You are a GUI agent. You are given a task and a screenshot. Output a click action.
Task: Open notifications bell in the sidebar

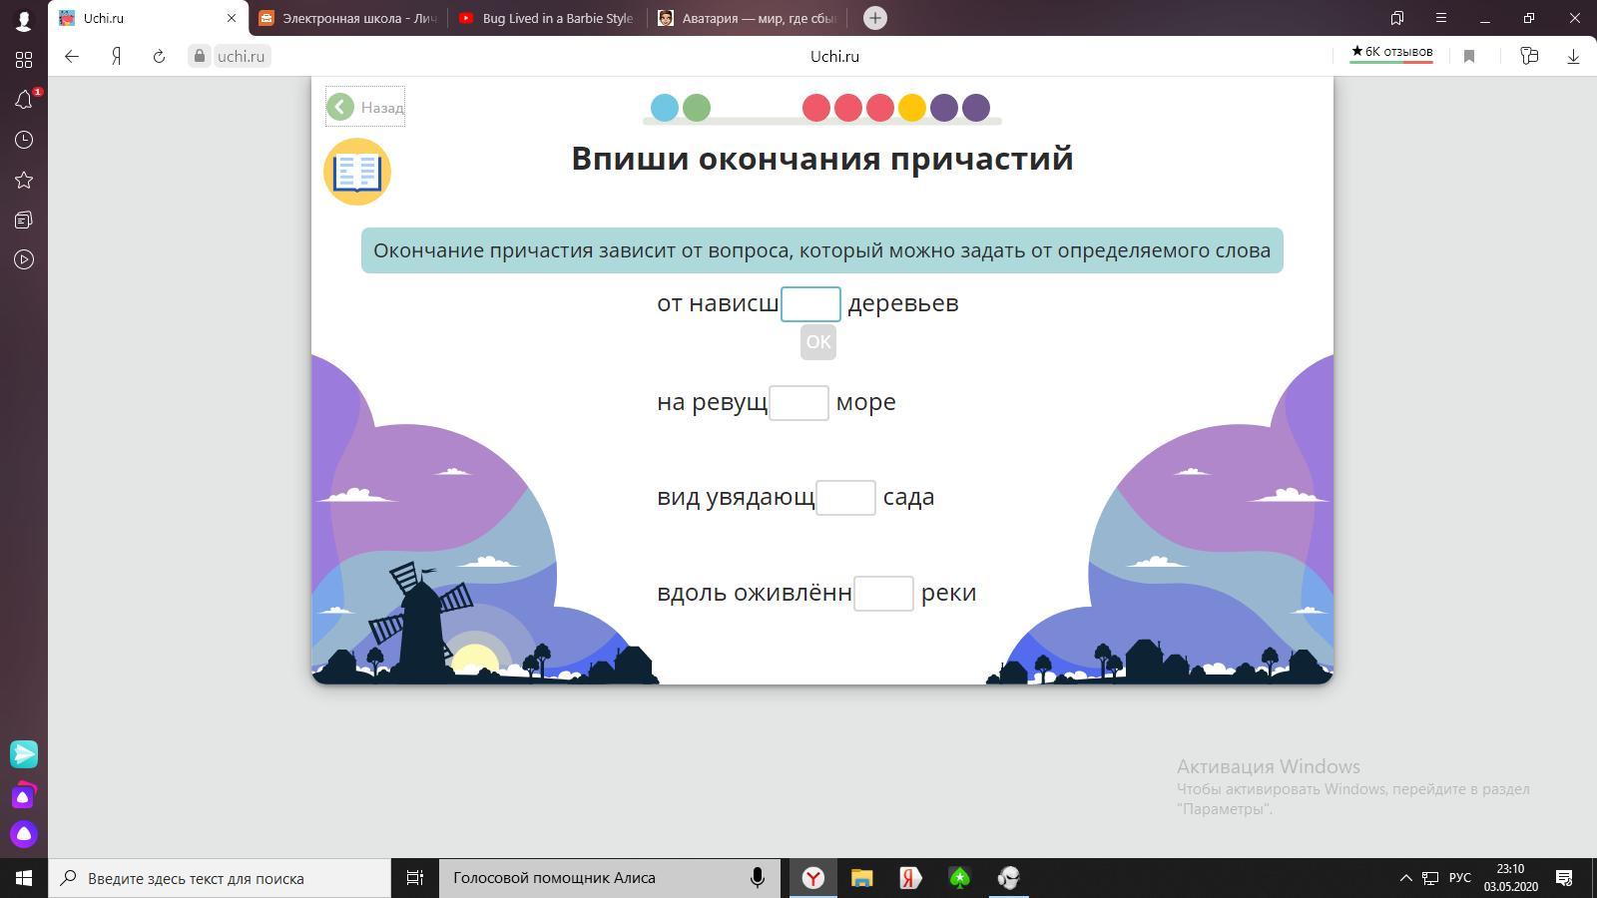pyautogui.click(x=24, y=100)
